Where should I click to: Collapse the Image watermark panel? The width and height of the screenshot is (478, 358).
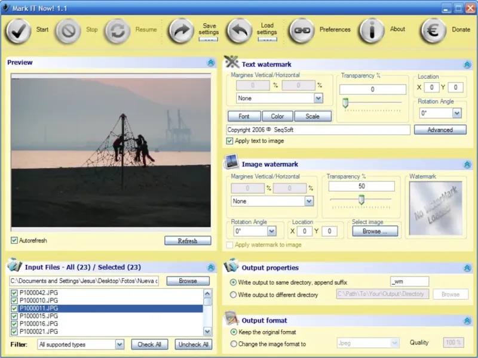467,165
